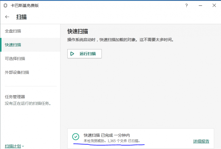This screenshot has width=221, height=149.
Task: Select 快速扫描 in the sidebar
Action: pos(30,45)
